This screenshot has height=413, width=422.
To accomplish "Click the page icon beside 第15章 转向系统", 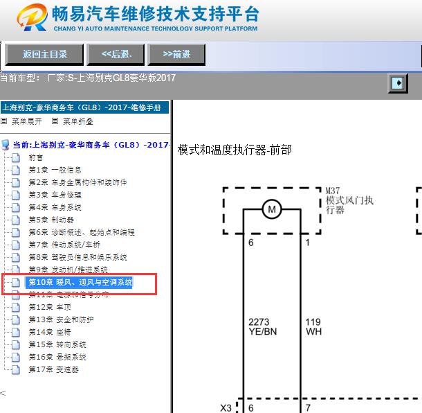I will pos(16,345).
